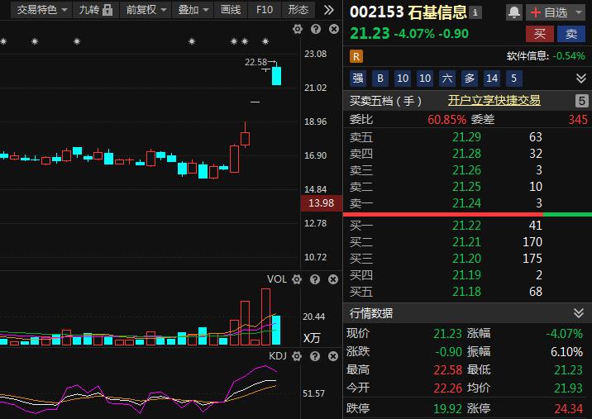Select the 卖五 price 21.29
The height and width of the screenshot is (419, 592).
coord(466,136)
